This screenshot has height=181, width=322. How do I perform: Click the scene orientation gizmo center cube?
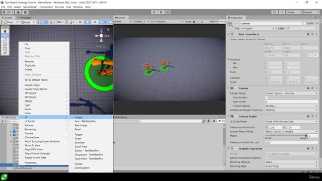[x=101, y=36]
